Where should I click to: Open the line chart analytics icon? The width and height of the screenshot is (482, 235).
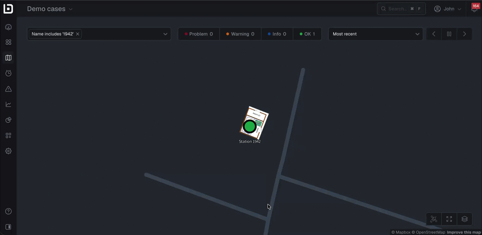point(8,104)
